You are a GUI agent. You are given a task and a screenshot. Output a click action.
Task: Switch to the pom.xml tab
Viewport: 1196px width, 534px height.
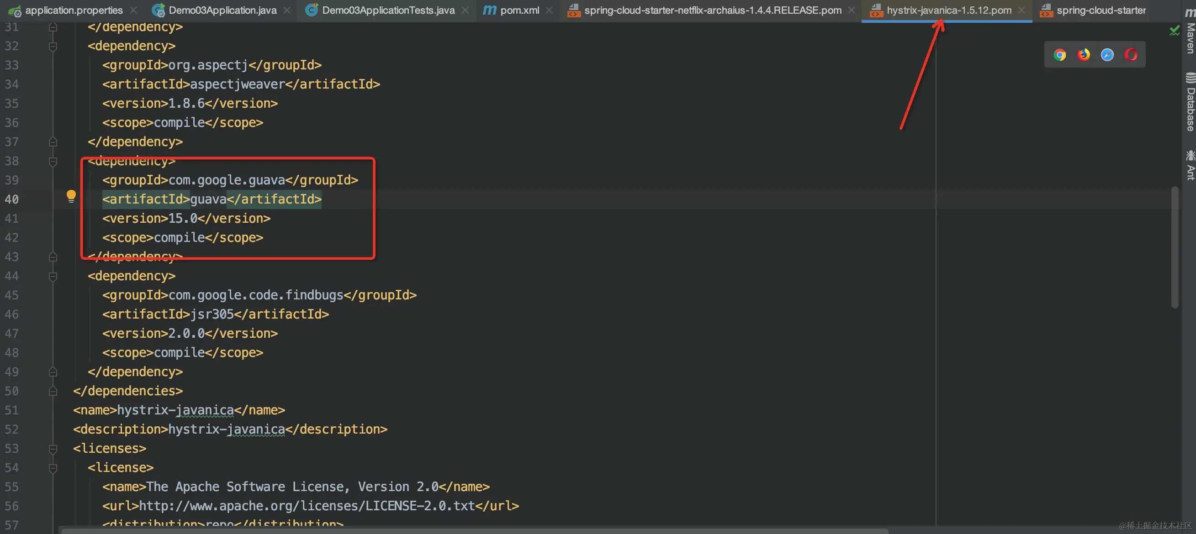point(519,10)
